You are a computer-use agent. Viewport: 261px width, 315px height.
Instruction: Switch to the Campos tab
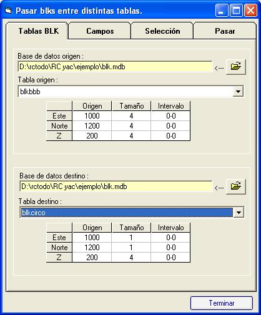click(100, 31)
